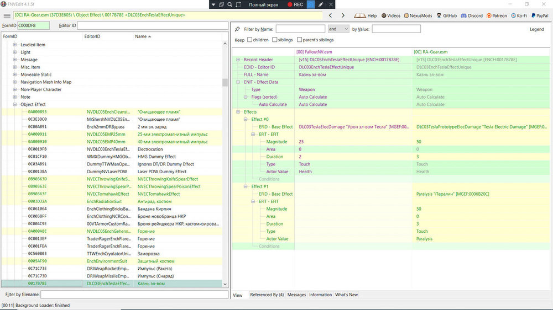
Task: Click the FormID input field
Action: coord(34,25)
